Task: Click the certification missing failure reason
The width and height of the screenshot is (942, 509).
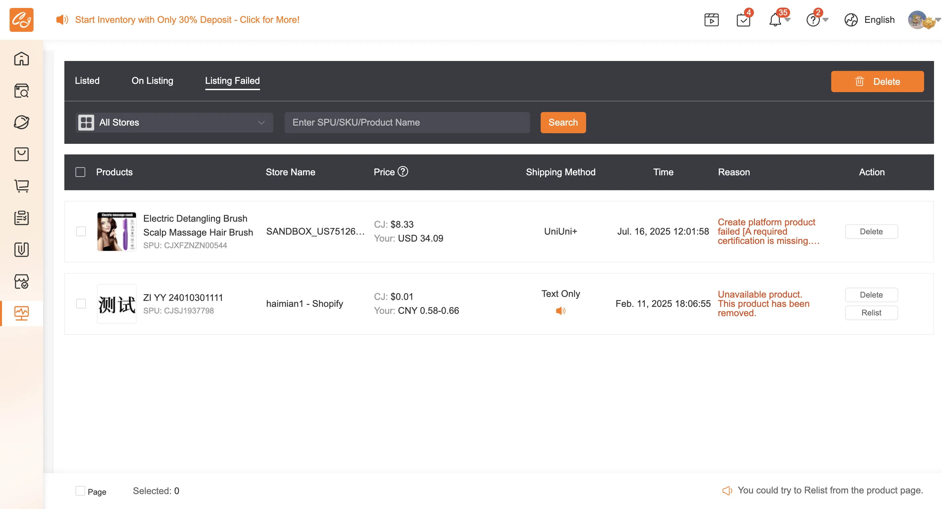Action: (x=768, y=231)
